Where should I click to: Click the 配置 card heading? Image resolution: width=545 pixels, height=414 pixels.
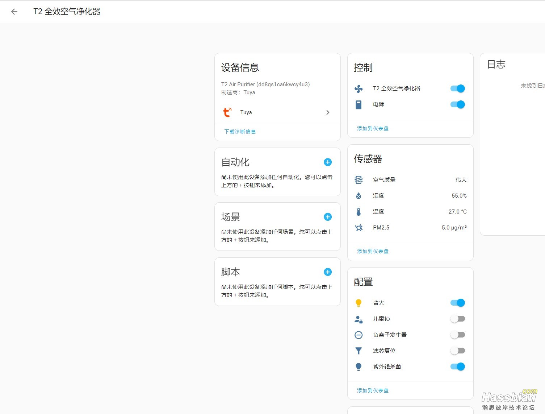[x=363, y=282]
